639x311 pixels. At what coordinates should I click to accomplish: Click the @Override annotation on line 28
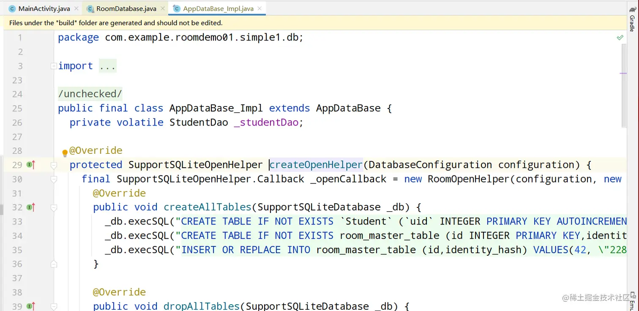pos(96,150)
